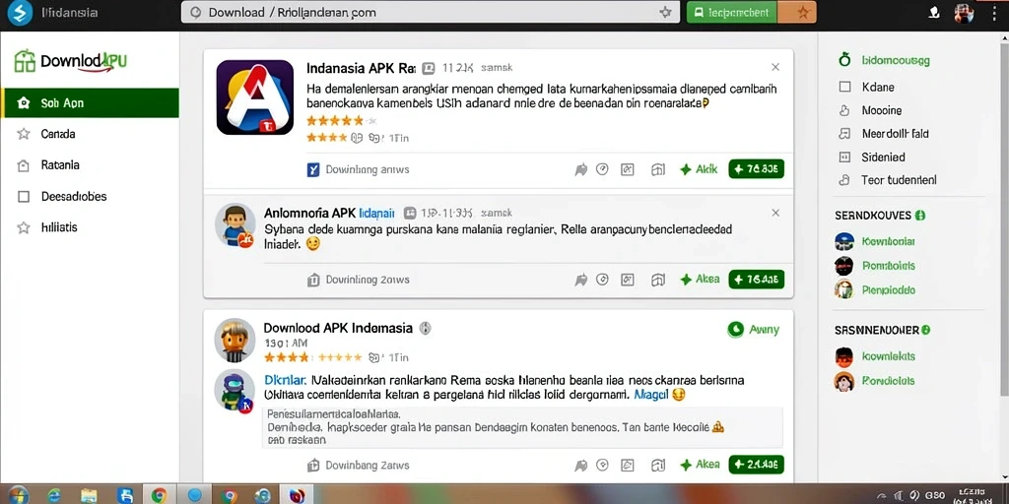Select Deesadiobes in the left sidebar
The image size is (1009, 504).
click(x=73, y=196)
